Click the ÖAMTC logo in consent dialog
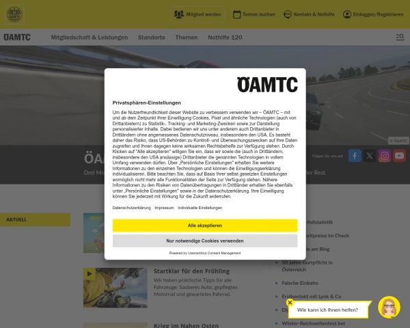This screenshot has width=410, height=328. click(267, 85)
